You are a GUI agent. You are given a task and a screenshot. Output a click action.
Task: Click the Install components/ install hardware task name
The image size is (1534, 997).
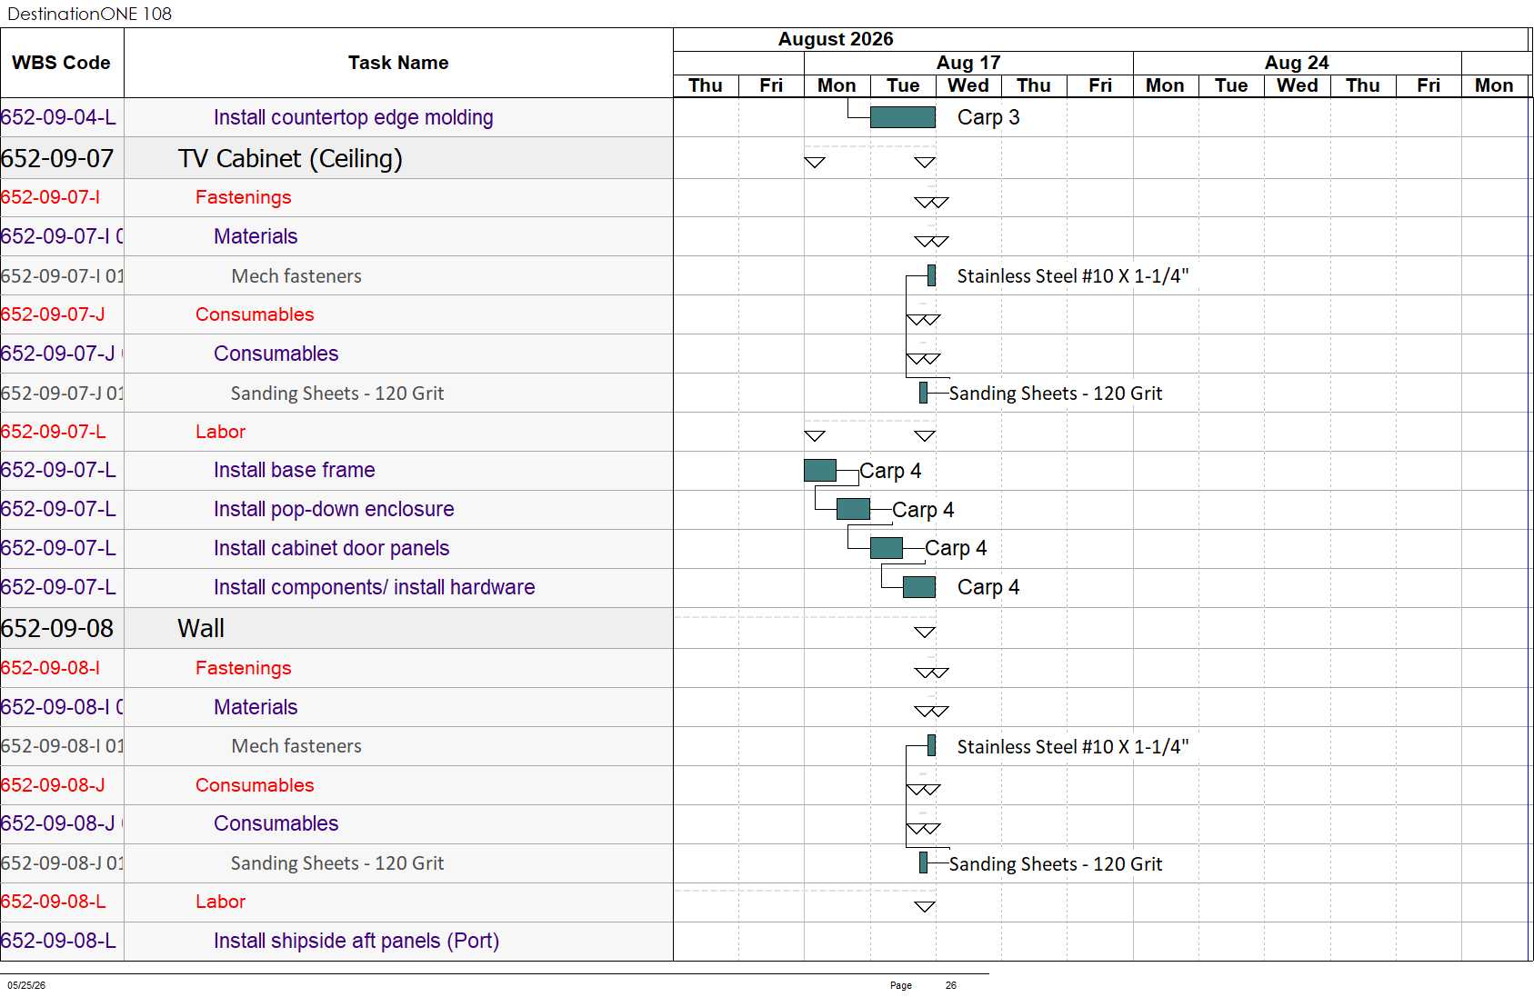pyautogui.click(x=375, y=587)
